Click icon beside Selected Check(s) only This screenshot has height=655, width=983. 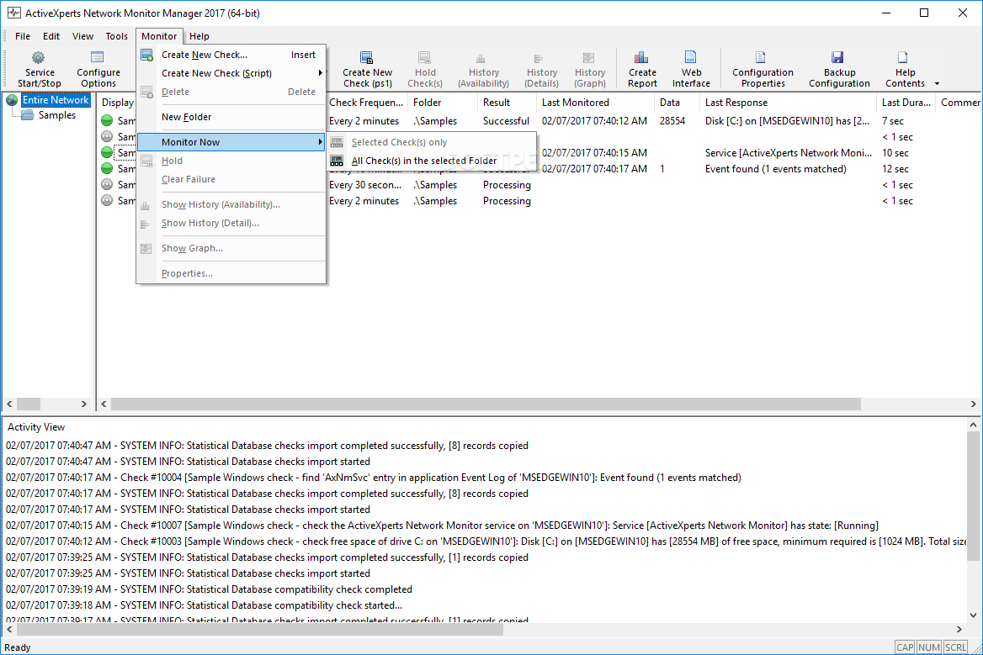tap(337, 143)
